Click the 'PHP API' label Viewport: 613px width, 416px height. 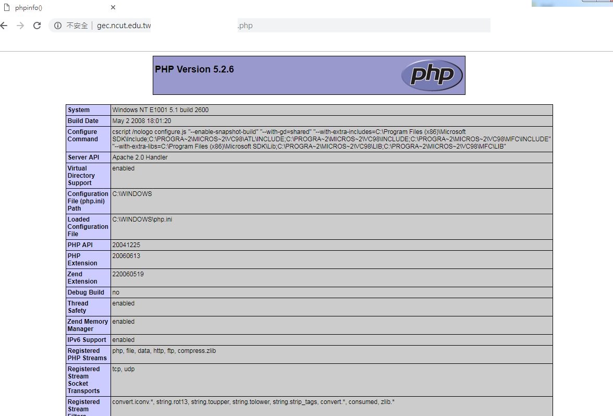(x=80, y=245)
